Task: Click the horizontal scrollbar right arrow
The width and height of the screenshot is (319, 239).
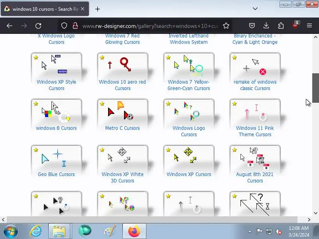Action: point(309,219)
